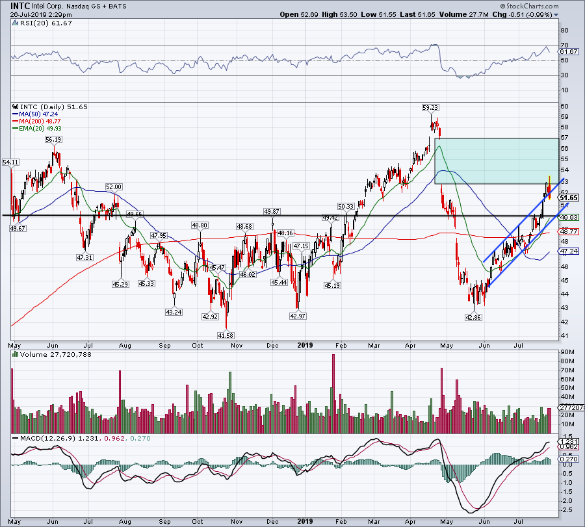Select the MA(200) 48.77 legend entry
Viewport: 585px width, 527px height.
[36, 122]
